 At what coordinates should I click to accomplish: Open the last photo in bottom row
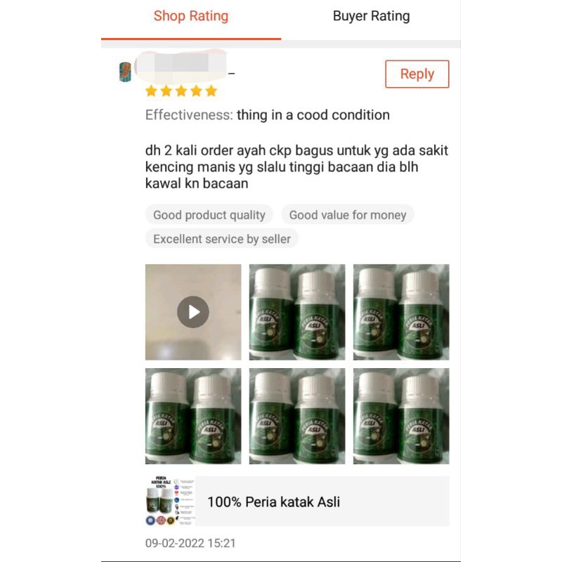[x=401, y=416]
